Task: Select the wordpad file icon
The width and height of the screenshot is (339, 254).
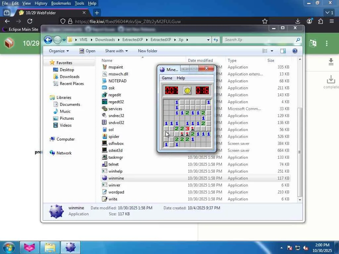Action: (104, 192)
